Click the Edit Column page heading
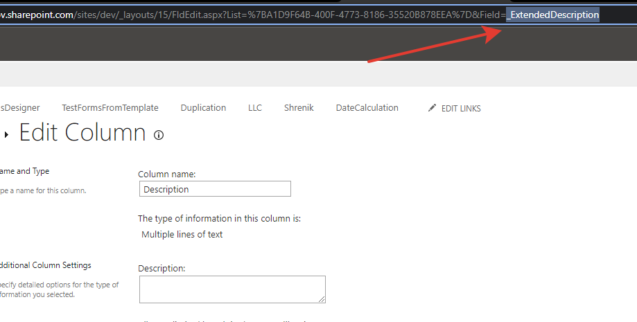637x322 pixels. pyautogui.click(x=82, y=133)
